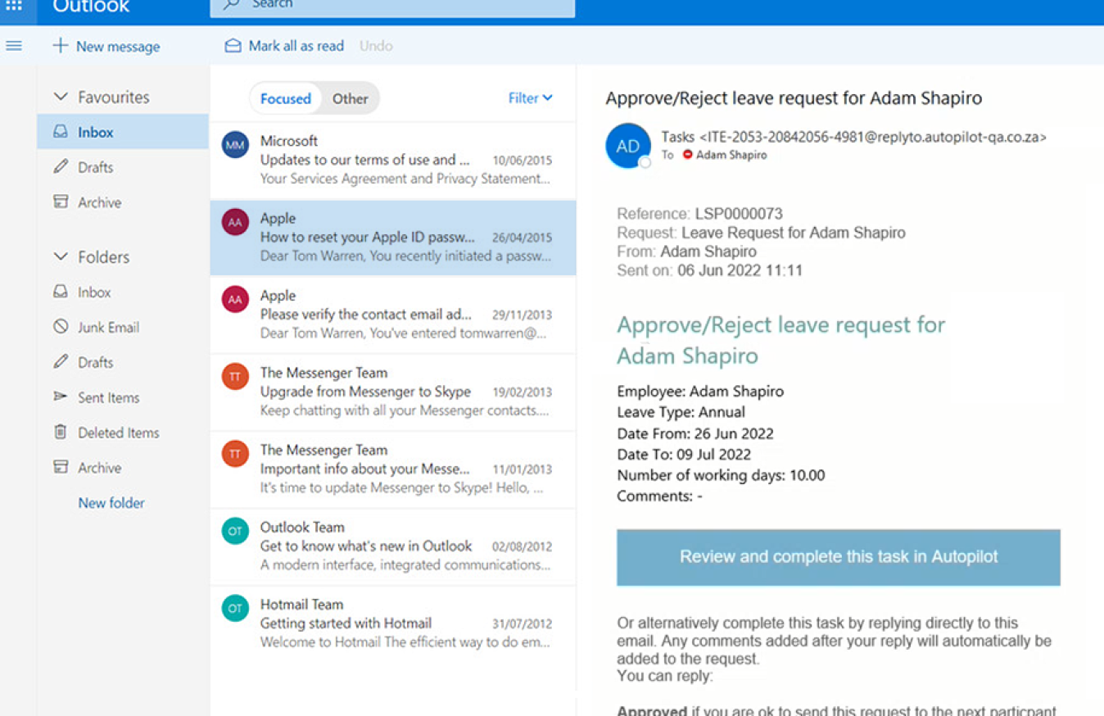Click the Mark all as read envelope icon
1104x716 pixels.
point(233,46)
